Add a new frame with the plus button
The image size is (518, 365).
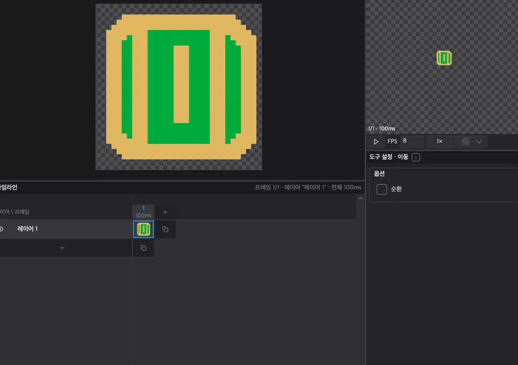click(x=165, y=212)
